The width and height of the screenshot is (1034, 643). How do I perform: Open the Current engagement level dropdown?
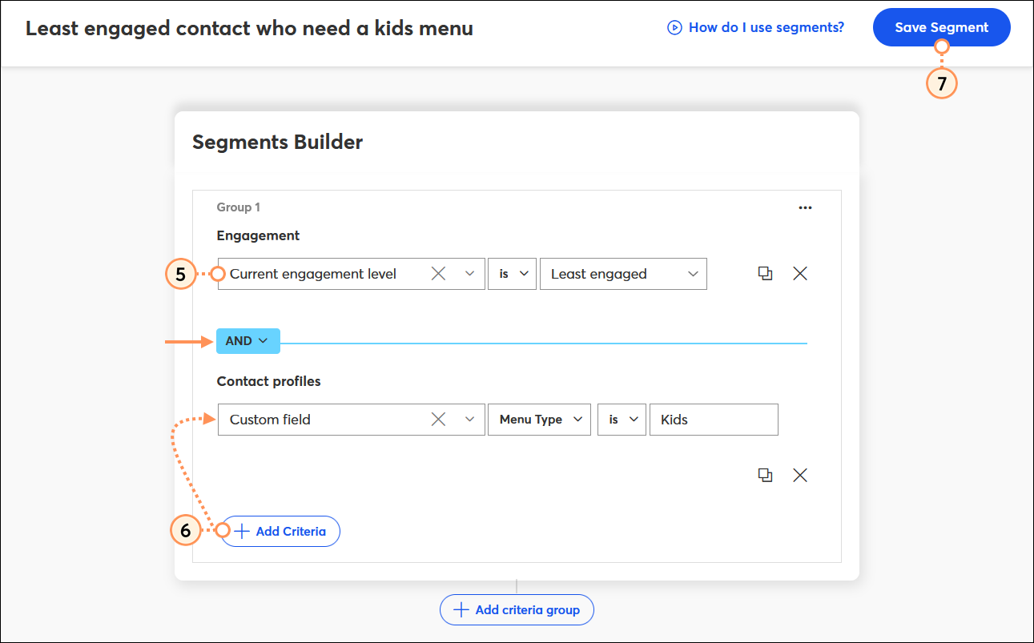[469, 273]
